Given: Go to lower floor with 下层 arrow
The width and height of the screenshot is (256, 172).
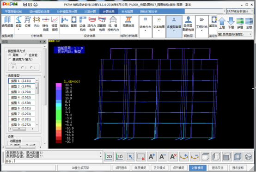Looking at the screenshot, I should pos(231,23).
